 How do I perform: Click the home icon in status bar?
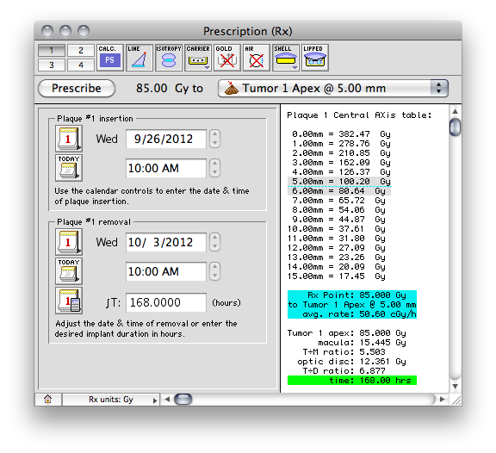coord(47,400)
